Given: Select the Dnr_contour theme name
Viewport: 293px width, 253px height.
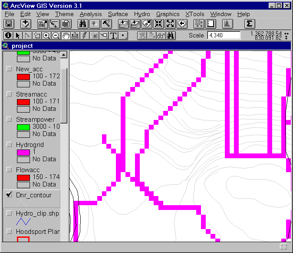Looking at the screenshot, I should (34, 195).
